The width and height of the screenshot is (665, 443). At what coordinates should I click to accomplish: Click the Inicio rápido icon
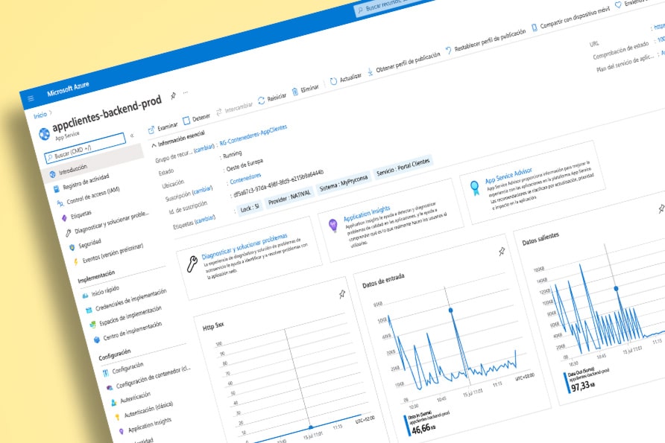coord(85,295)
